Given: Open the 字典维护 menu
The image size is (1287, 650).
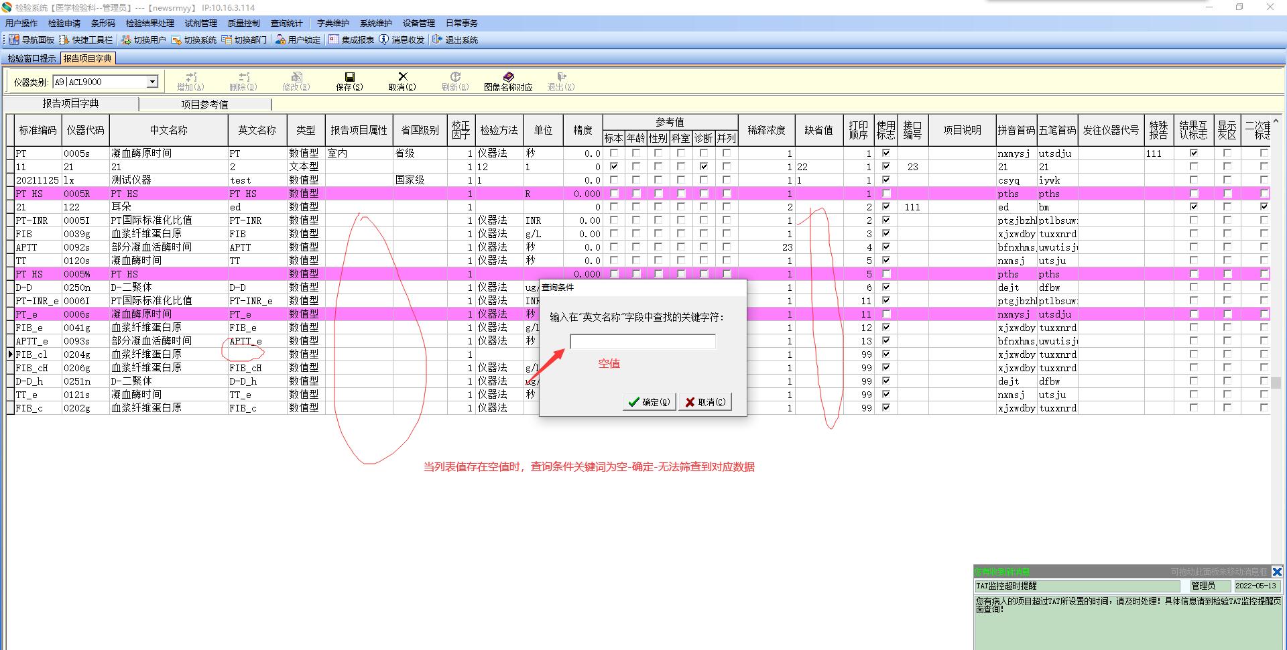Looking at the screenshot, I should [x=333, y=23].
